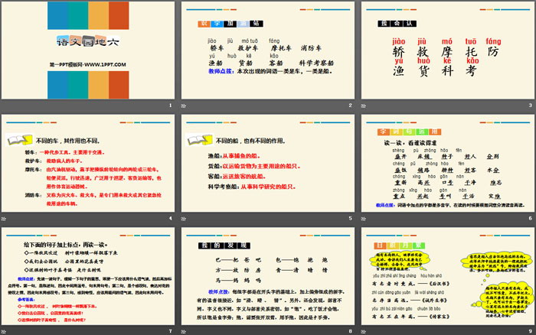Click the transition star icon under slide 4

tap(4, 217)
